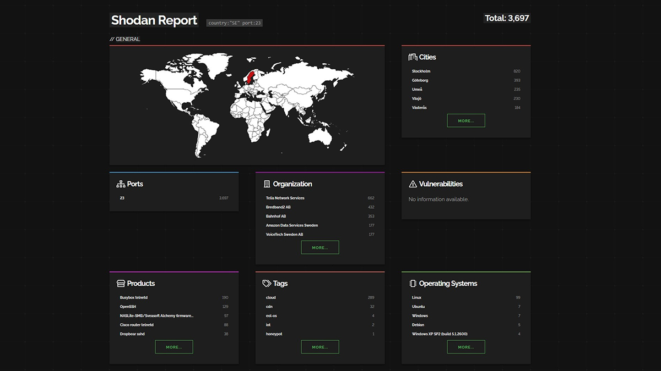Click the Cities panel heading

[427, 57]
